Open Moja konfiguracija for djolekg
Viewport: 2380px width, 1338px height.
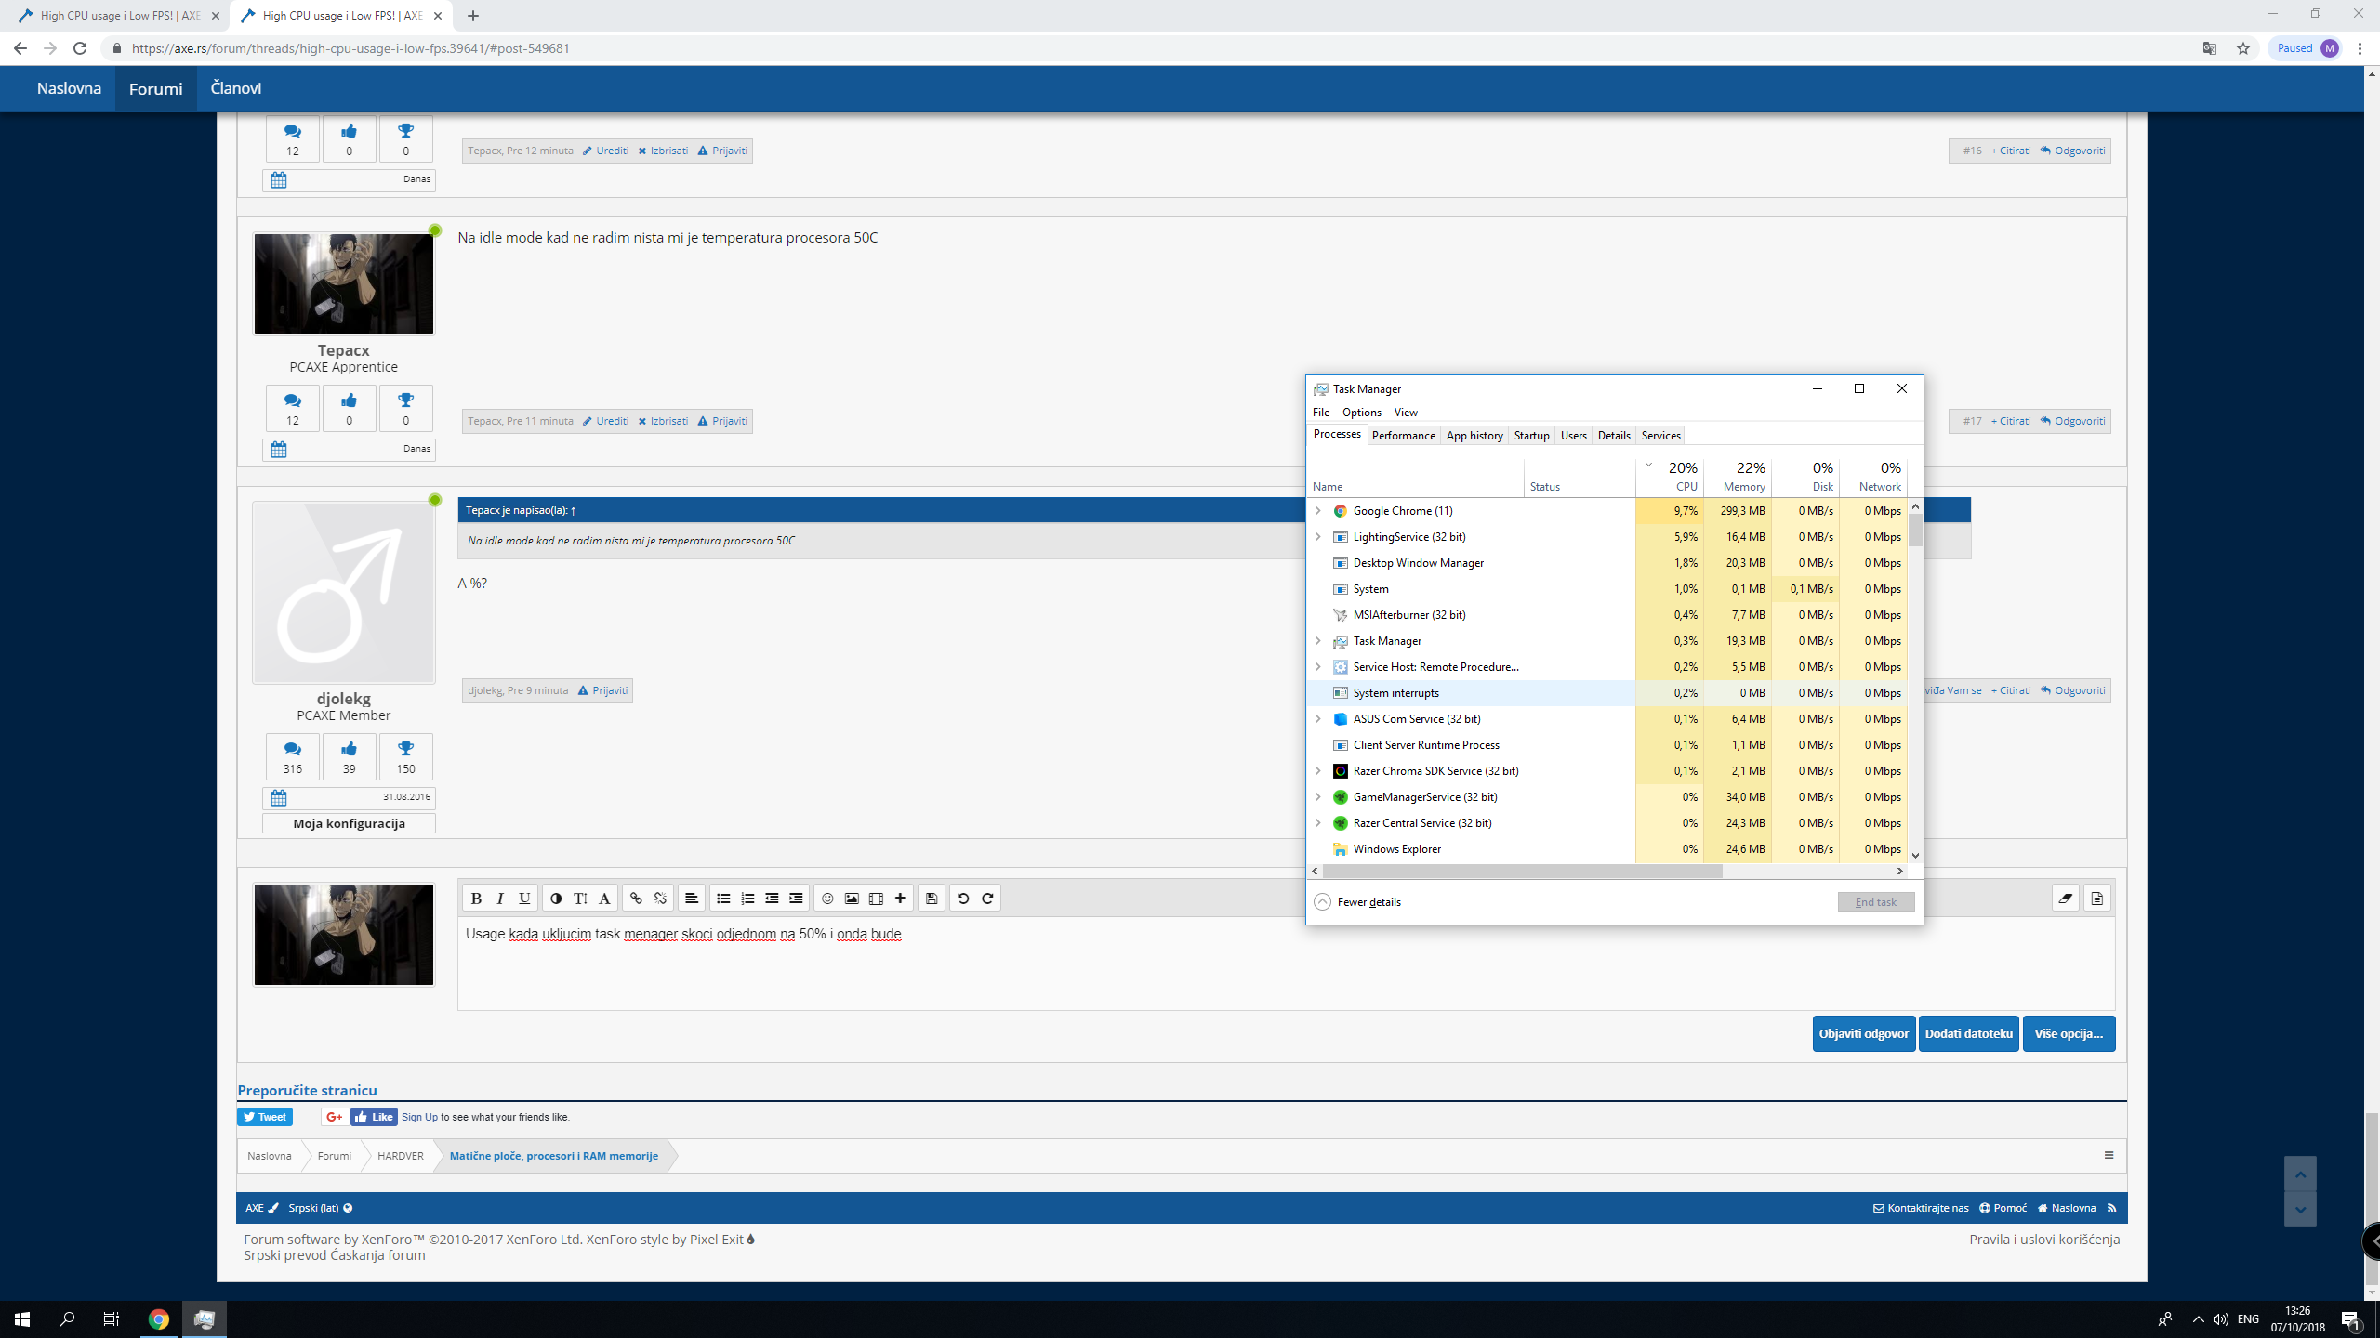(349, 823)
